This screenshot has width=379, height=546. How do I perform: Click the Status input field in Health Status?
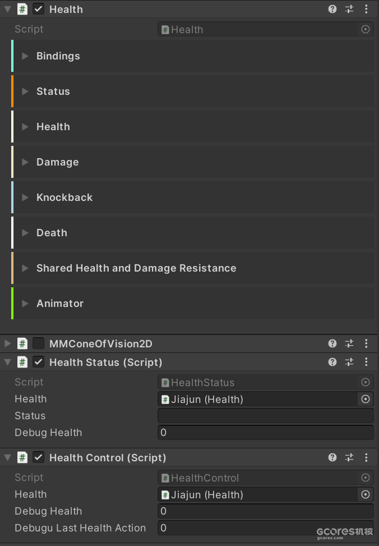tap(265, 416)
